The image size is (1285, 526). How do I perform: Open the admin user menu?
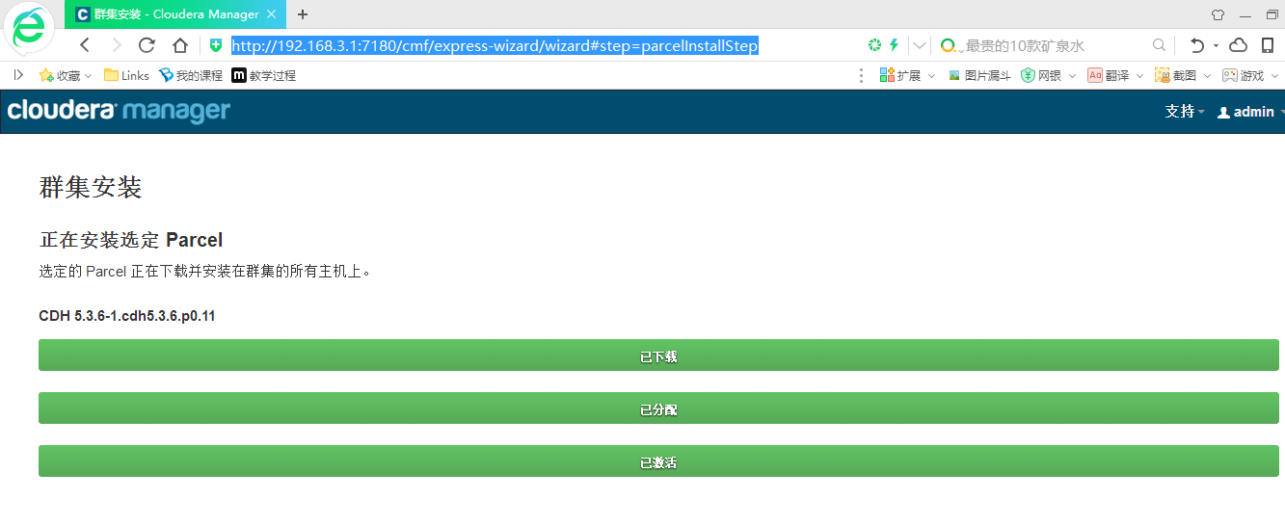(1250, 112)
